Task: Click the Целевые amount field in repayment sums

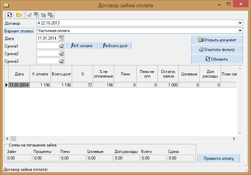Action: 100,158
